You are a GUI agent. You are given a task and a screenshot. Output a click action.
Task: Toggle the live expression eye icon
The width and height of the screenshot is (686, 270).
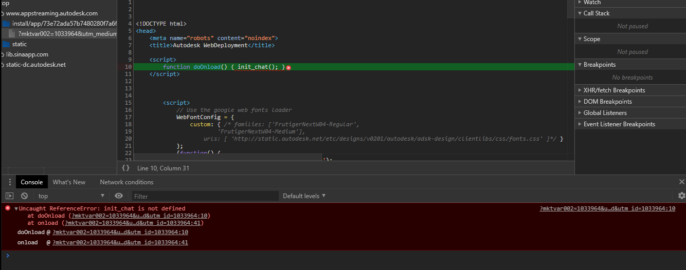pyautogui.click(x=119, y=196)
